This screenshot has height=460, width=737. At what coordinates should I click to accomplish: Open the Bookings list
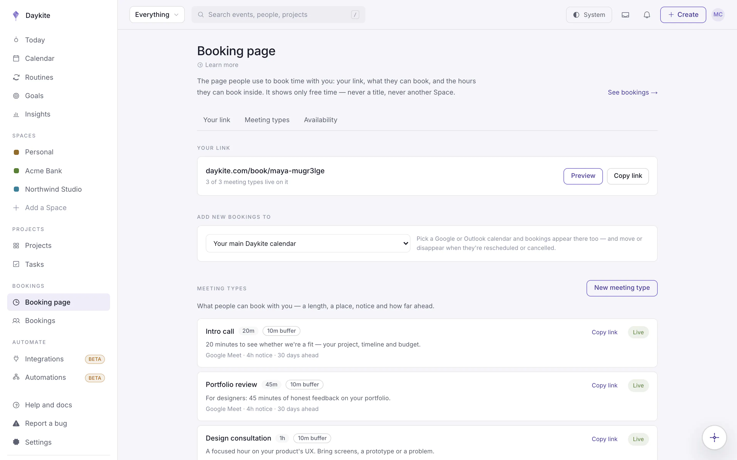(x=58, y=321)
